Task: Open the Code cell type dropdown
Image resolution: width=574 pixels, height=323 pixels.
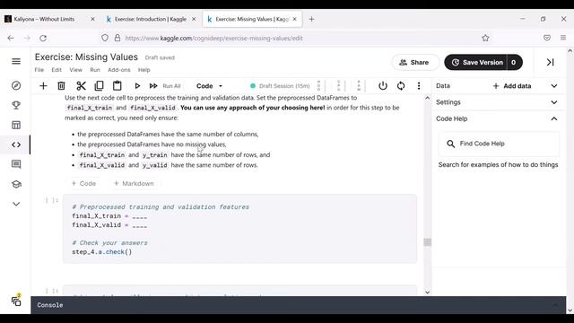Action: click(x=209, y=86)
